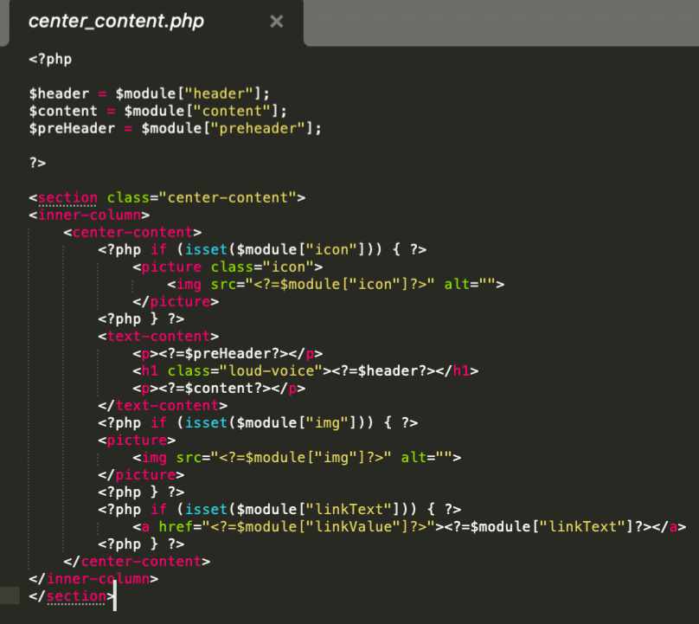Click the opening <?php tag on first line
The height and width of the screenshot is (624, 699).
pos(50,59)
